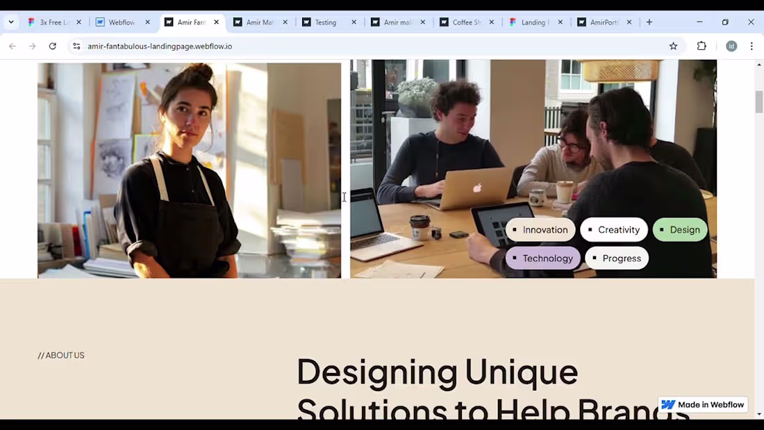
Task: Open the Extensions puzzle-piece icon
Action: click(701, 46)
